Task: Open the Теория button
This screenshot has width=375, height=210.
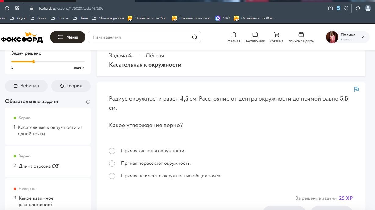Action: coord(71,86)
